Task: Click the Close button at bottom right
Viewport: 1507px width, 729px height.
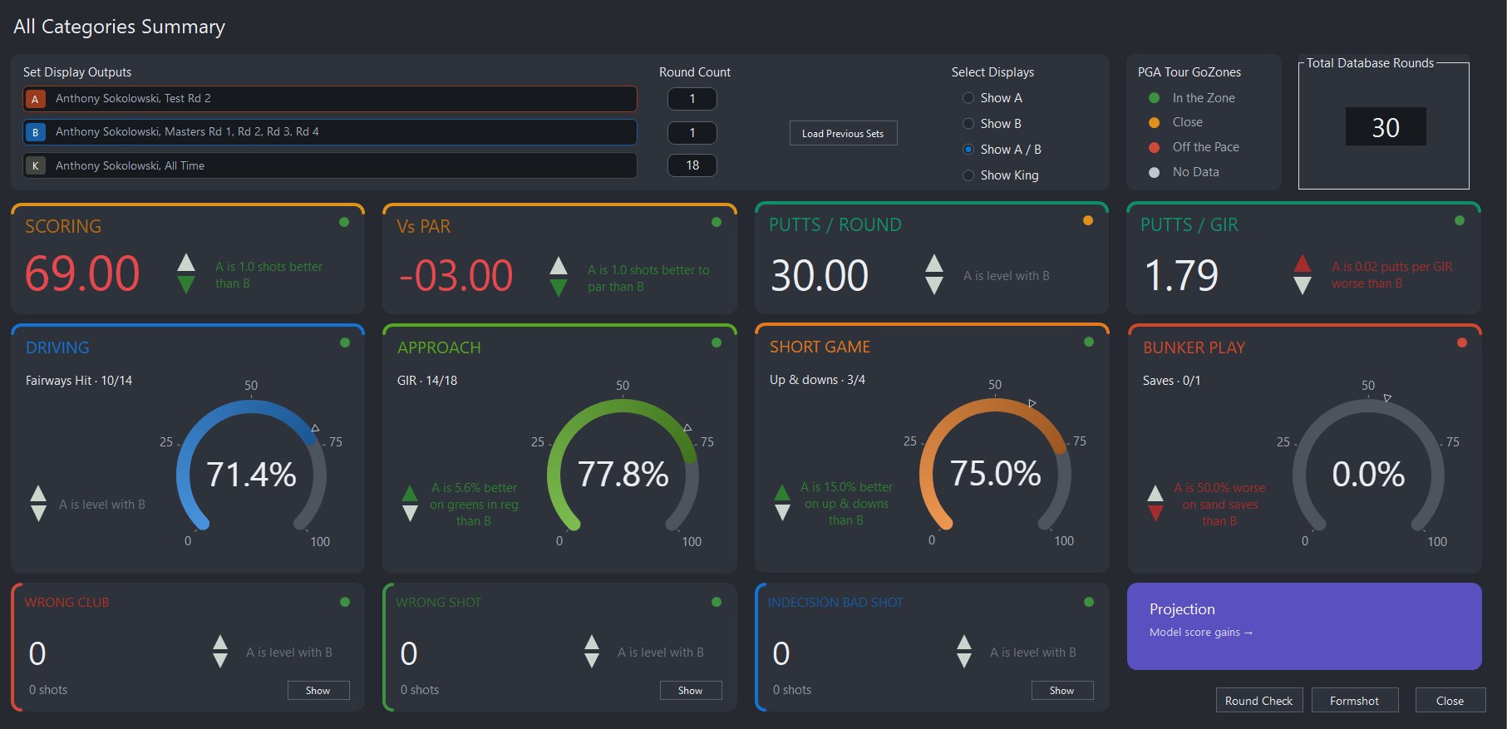Action: 1450,701
